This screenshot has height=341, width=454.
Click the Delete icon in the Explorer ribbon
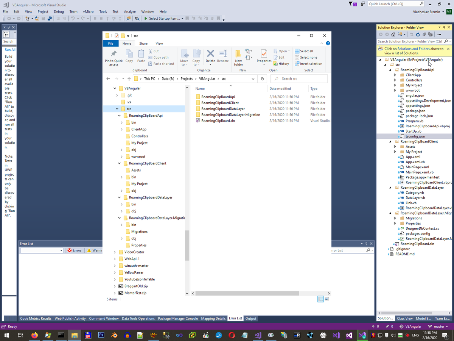tap(210, 53)
